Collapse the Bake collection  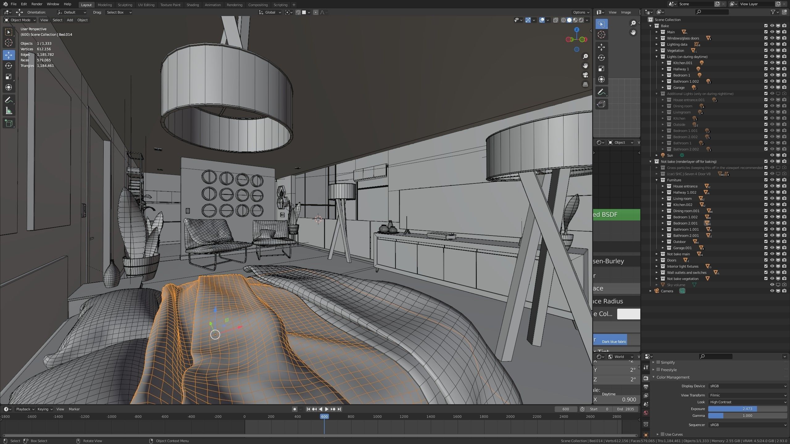coord(650,26)
